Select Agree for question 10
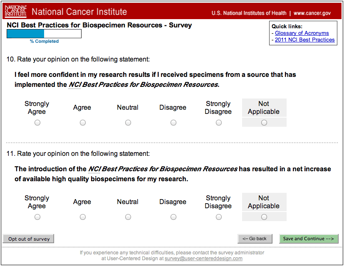344x266 pixels. tap(83, 123)
